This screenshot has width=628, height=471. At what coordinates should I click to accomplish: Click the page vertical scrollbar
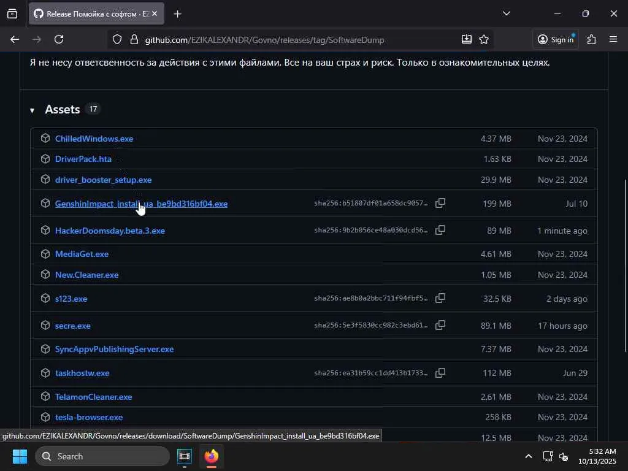tap(625, 266)
